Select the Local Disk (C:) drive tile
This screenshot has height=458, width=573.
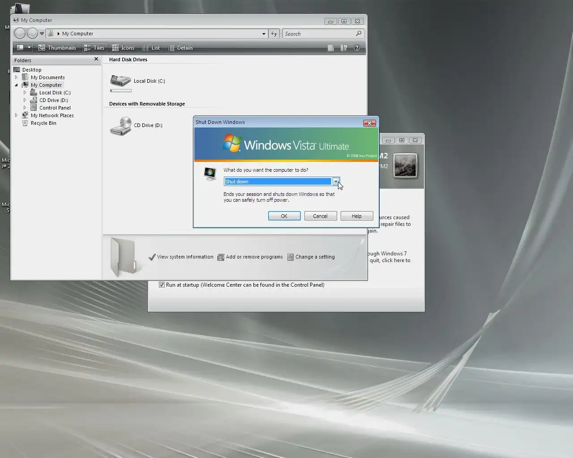[138, 82]
